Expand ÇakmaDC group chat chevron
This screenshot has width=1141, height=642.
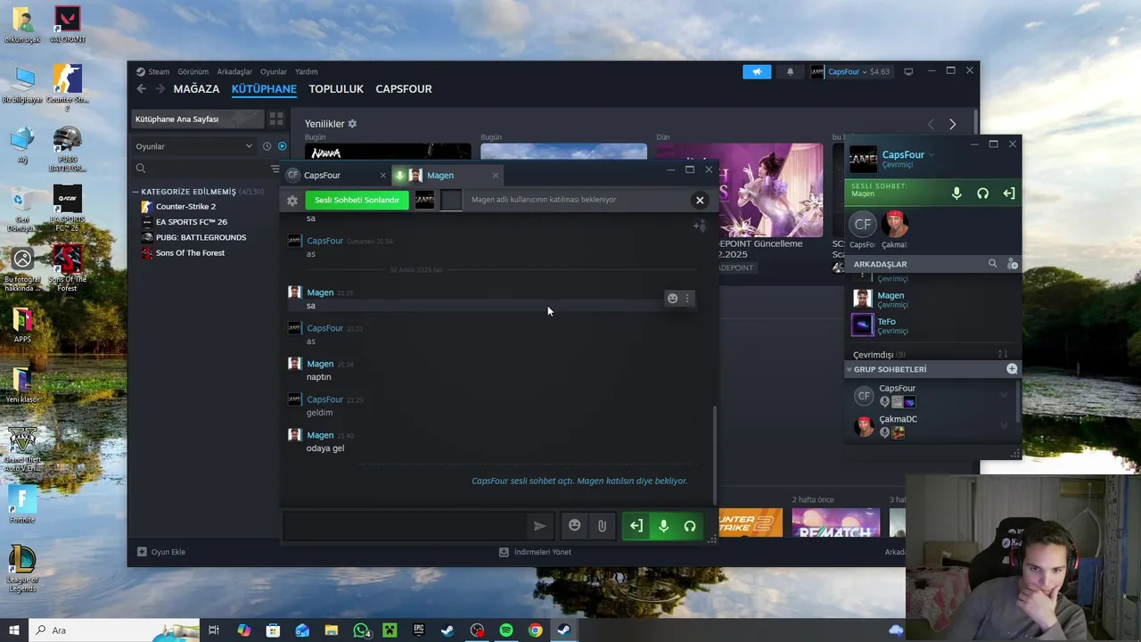coord(1004,426)
